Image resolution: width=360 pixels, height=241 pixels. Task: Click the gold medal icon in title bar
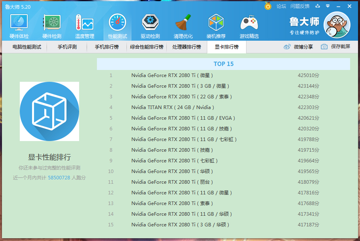pyautogui.click(x=268, y=6)
